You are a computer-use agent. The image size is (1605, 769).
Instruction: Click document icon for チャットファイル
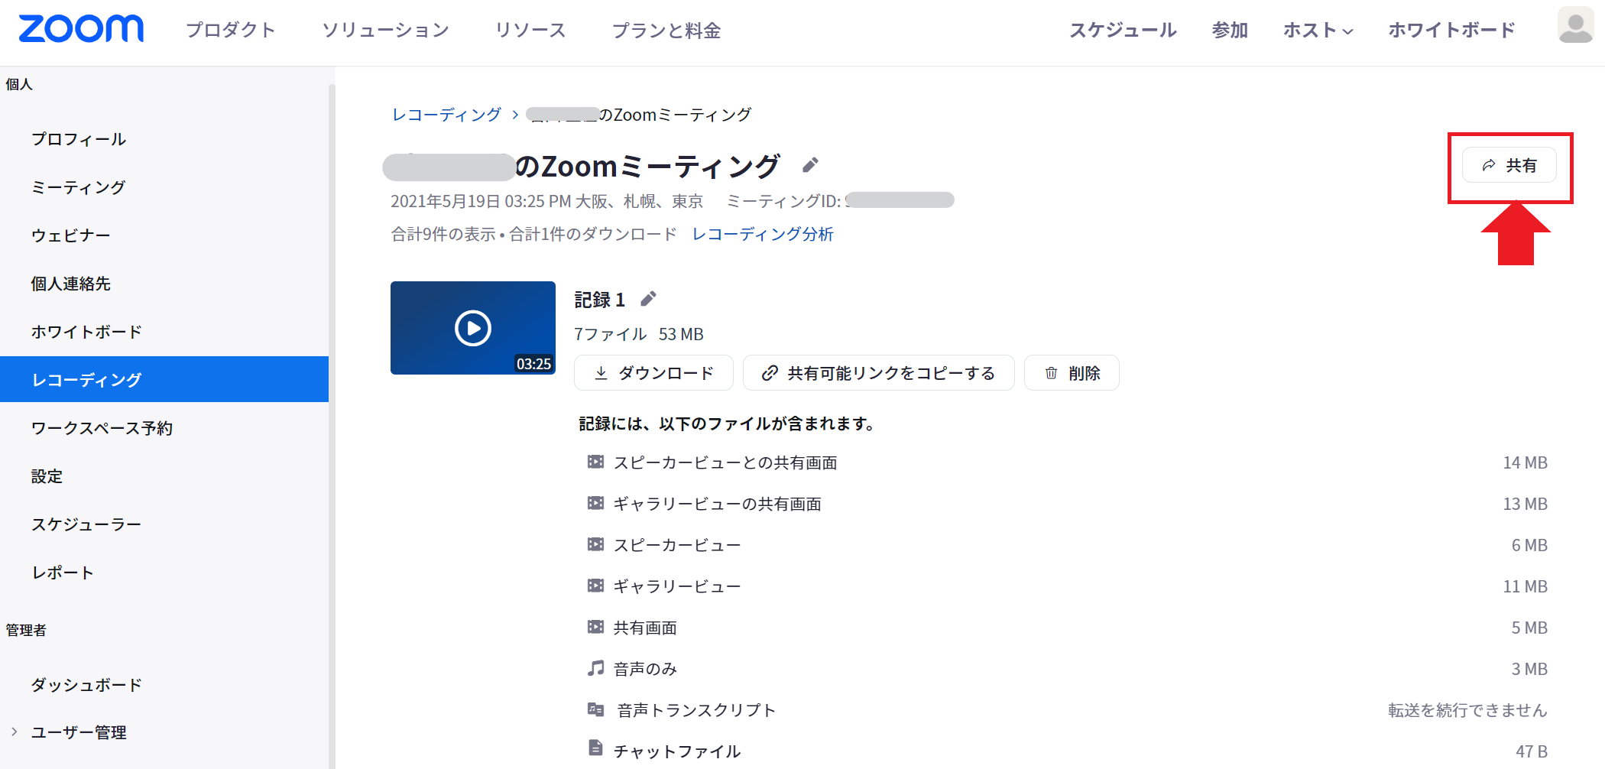tap(595, 748)
